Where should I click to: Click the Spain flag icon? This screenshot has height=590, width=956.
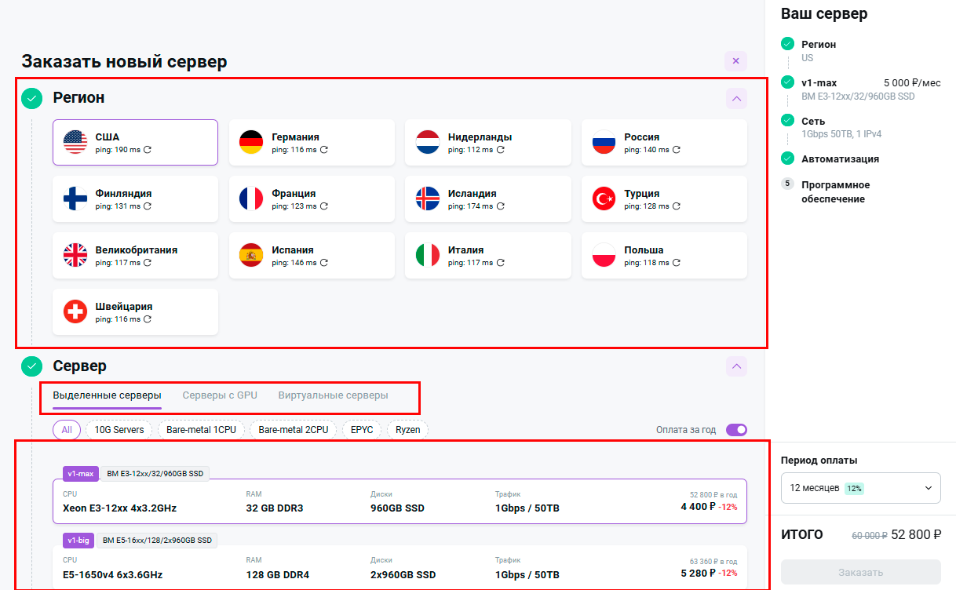251,256
